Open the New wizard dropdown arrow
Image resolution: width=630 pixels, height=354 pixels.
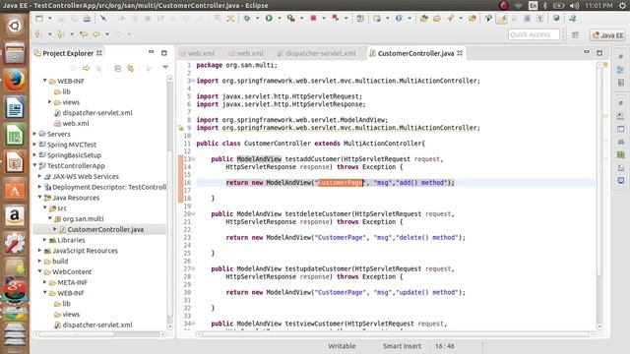click(x=49, y=19)
